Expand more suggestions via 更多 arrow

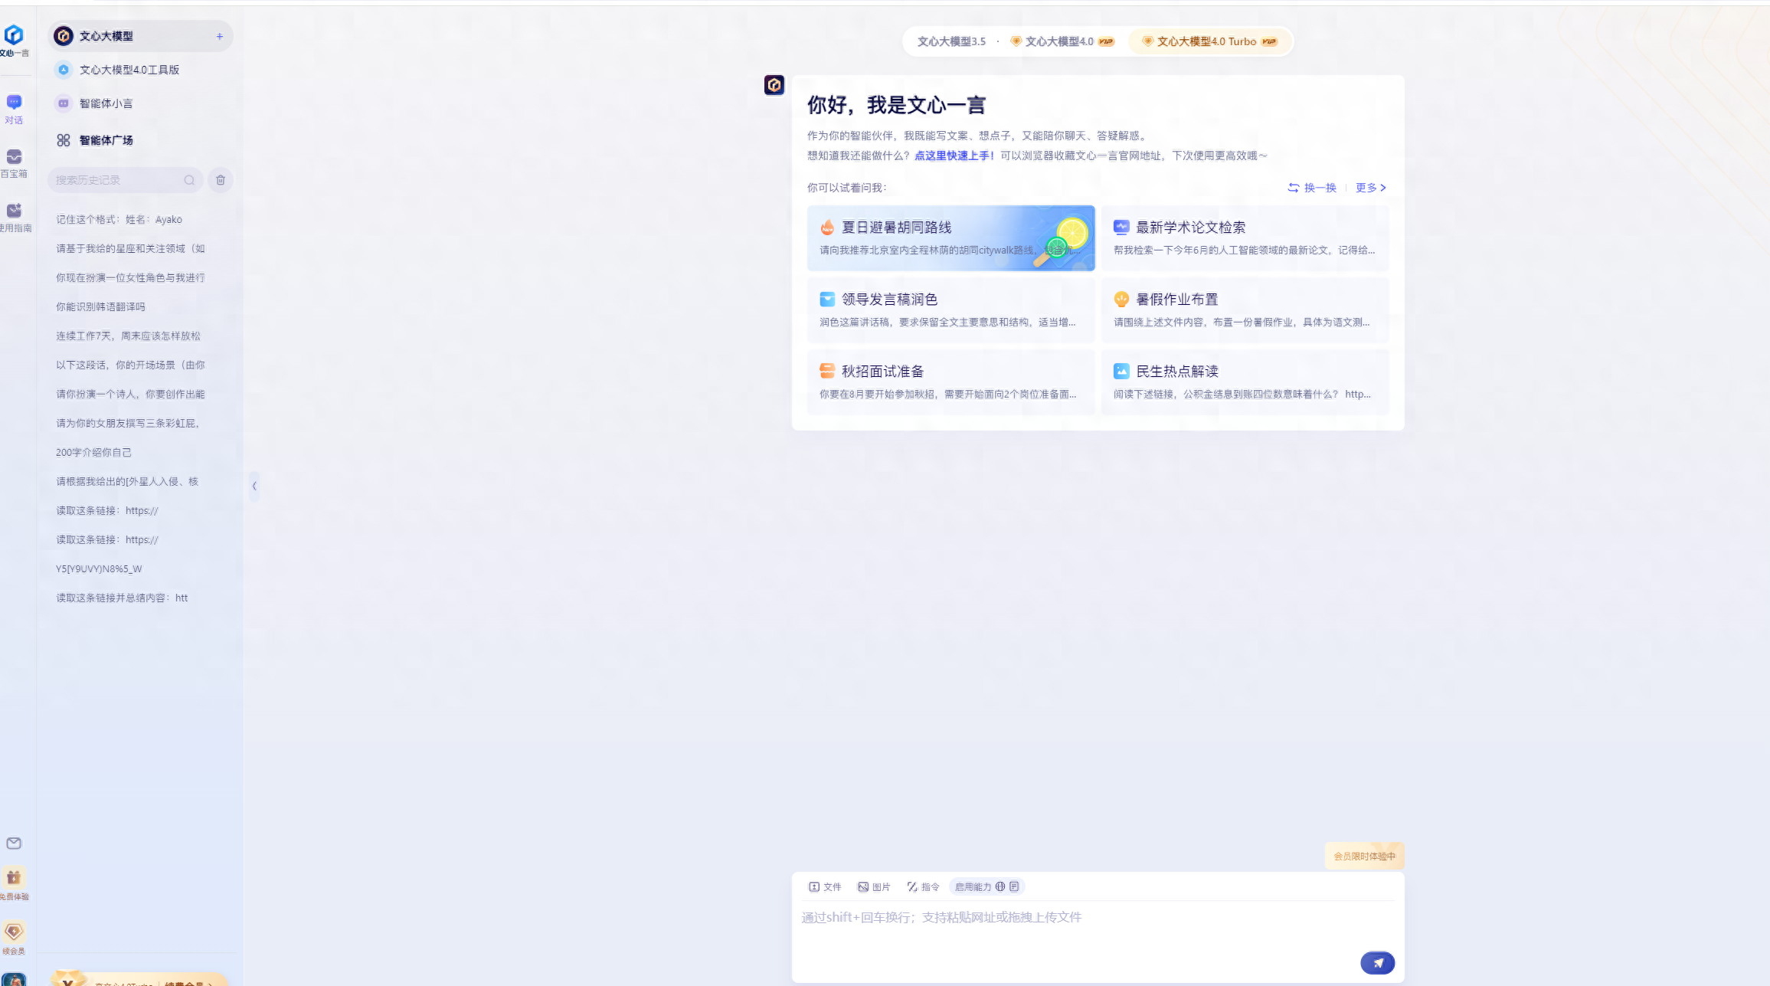pyautogui.click(x=1370, y=188)
